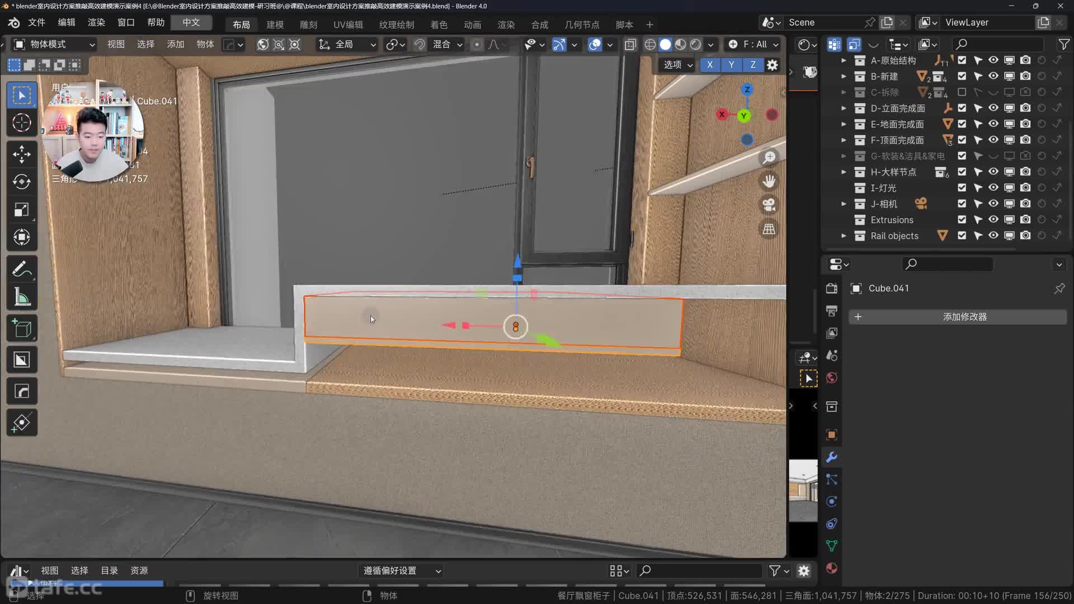Select the Move tool in the toolbar
Viewport: 1074px width, 604px height.
click(x=22, y=154)
